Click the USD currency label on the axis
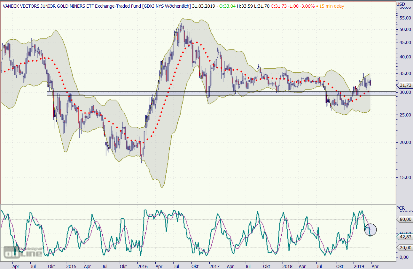Image resolution: width=413 pixels, height=269 pixels. (x=401, y=4)
